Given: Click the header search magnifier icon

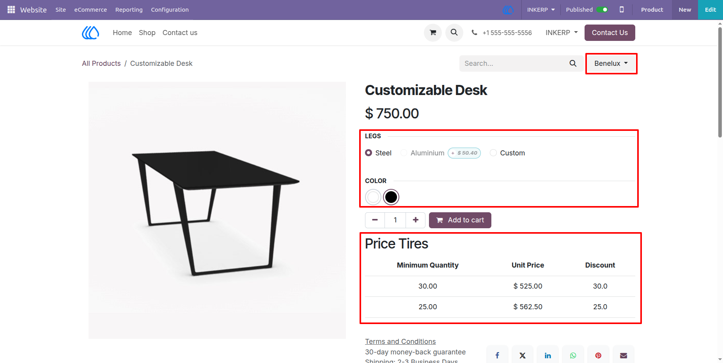Looking at the screenshot, I should pyautogui.click(x=454, y=33).
